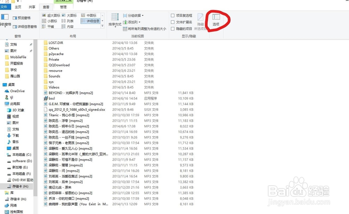349x214 pixels.
Task: Toggle the 详细信息窗格 details pane
Action: pos(25,27)
